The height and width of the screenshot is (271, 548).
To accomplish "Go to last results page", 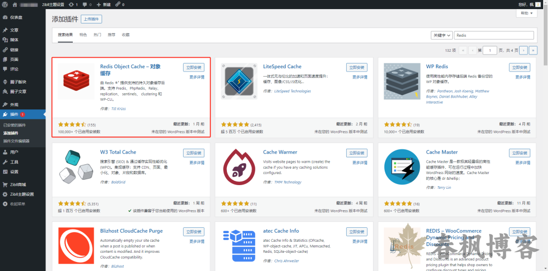I will pyautogui.click(x=534, y=50).
